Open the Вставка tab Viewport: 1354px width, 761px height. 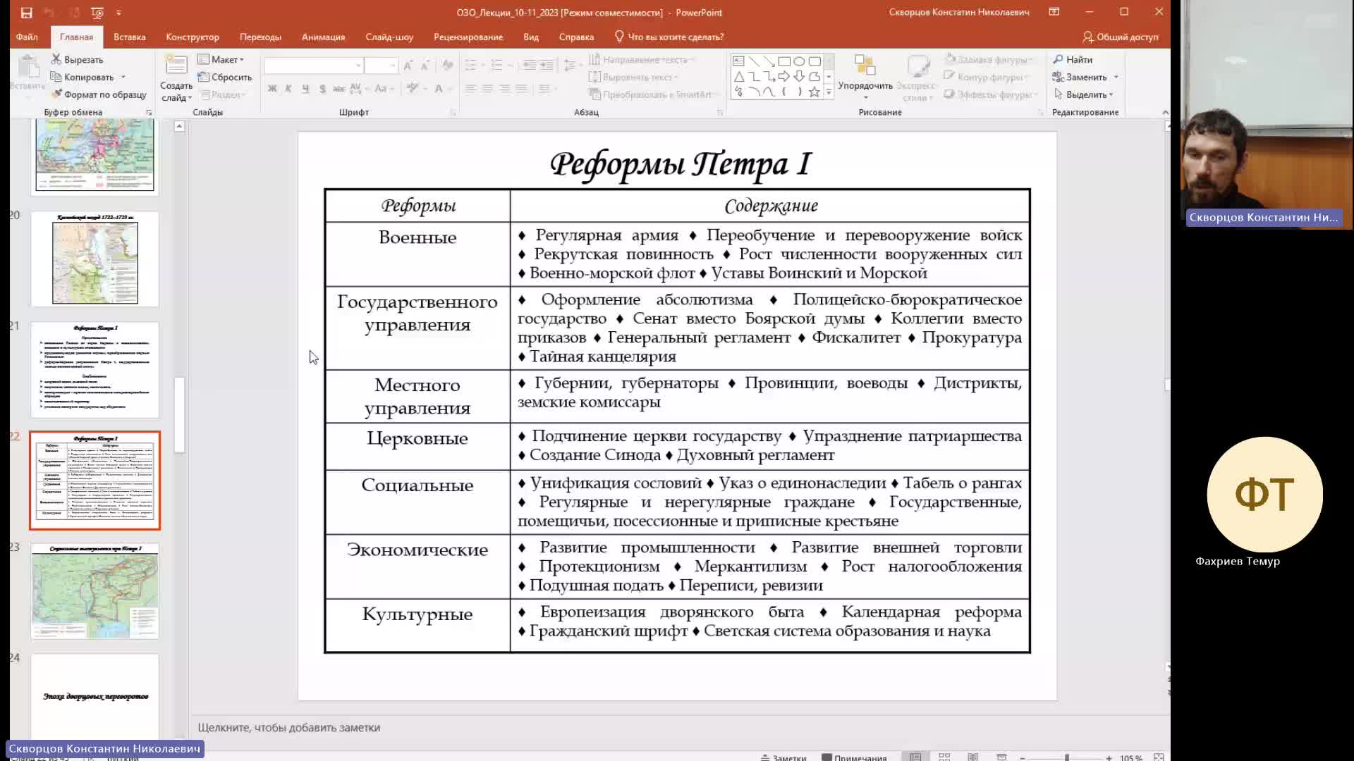tap(130, 37)
